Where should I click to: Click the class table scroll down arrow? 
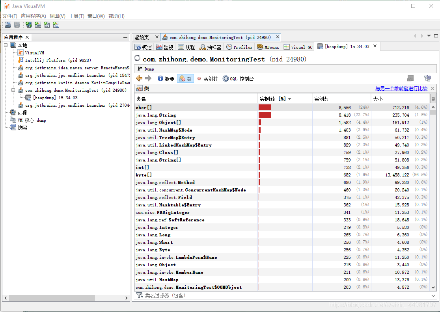coord(433,287)
